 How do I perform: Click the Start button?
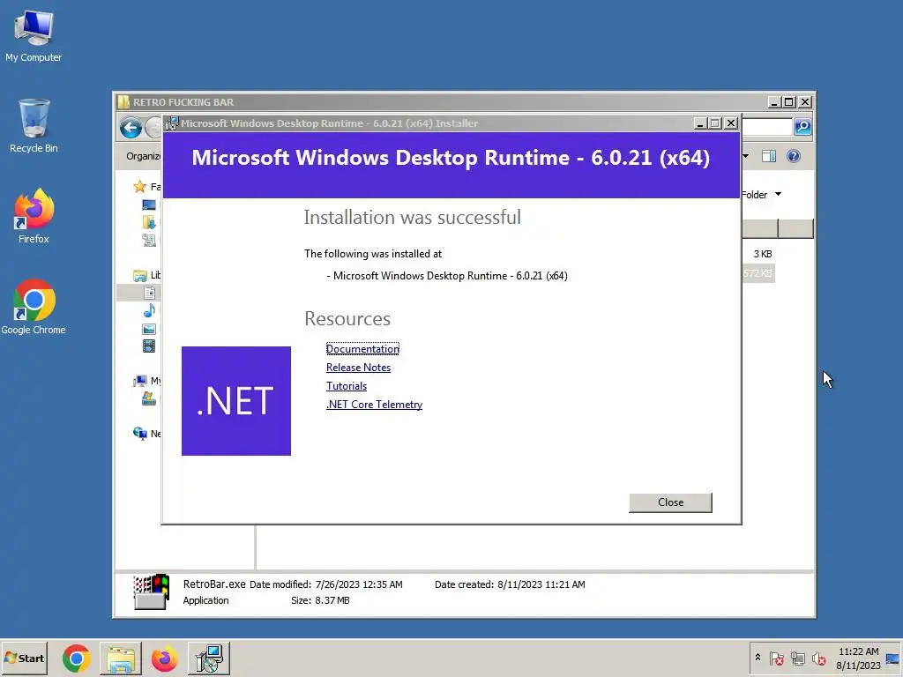point(24,658)
